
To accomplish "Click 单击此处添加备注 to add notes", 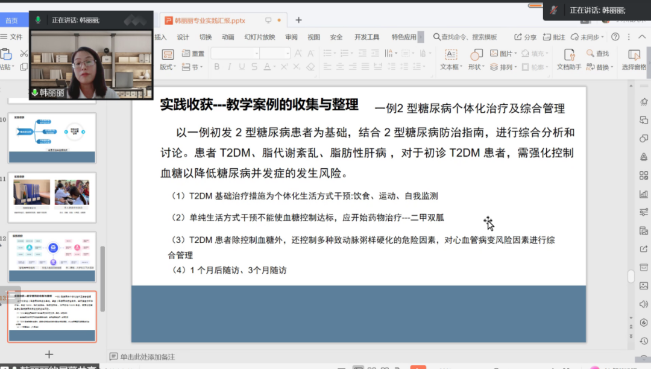I will tap(147, 357).
